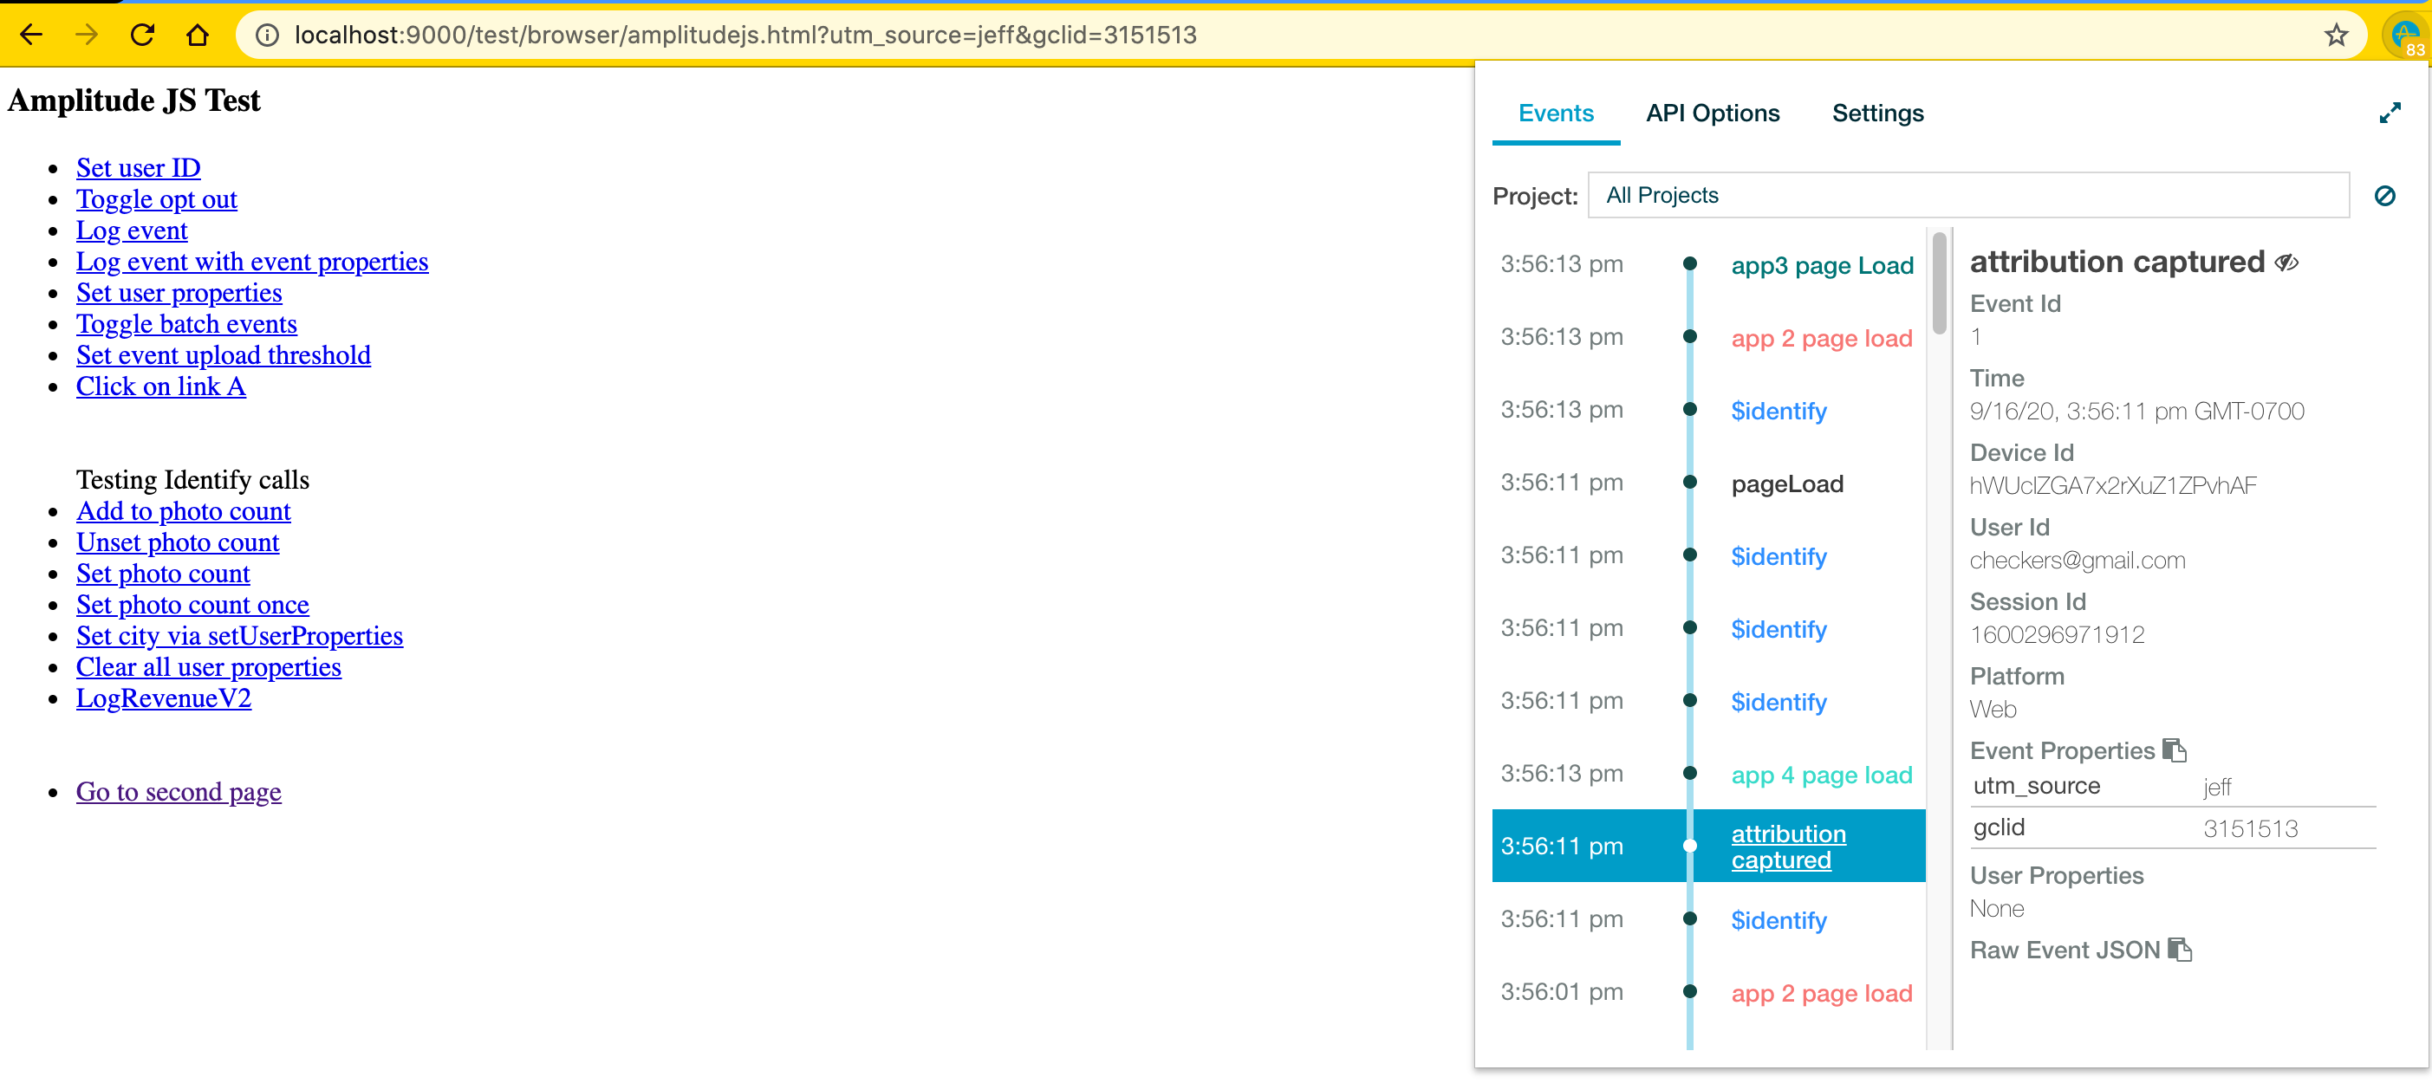
Task: Click the expand panel arrows icon
Action: point(2390,114)
